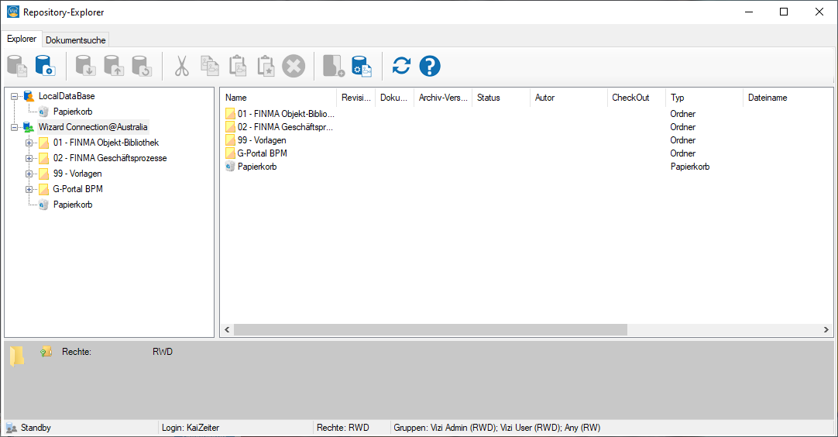
Task: Sort by the Autor column header
Action: (568, 98)
